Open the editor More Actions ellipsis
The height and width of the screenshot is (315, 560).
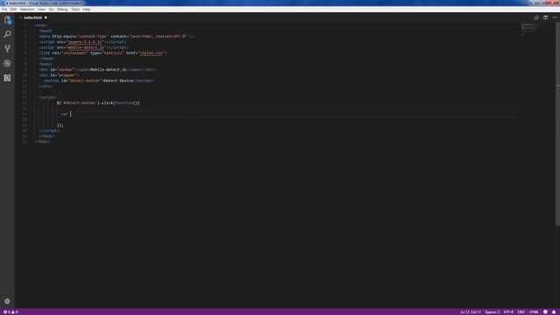[x=555, y=17]
